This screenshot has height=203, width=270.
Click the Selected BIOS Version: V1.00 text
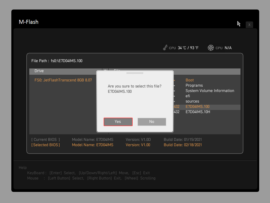138,145
